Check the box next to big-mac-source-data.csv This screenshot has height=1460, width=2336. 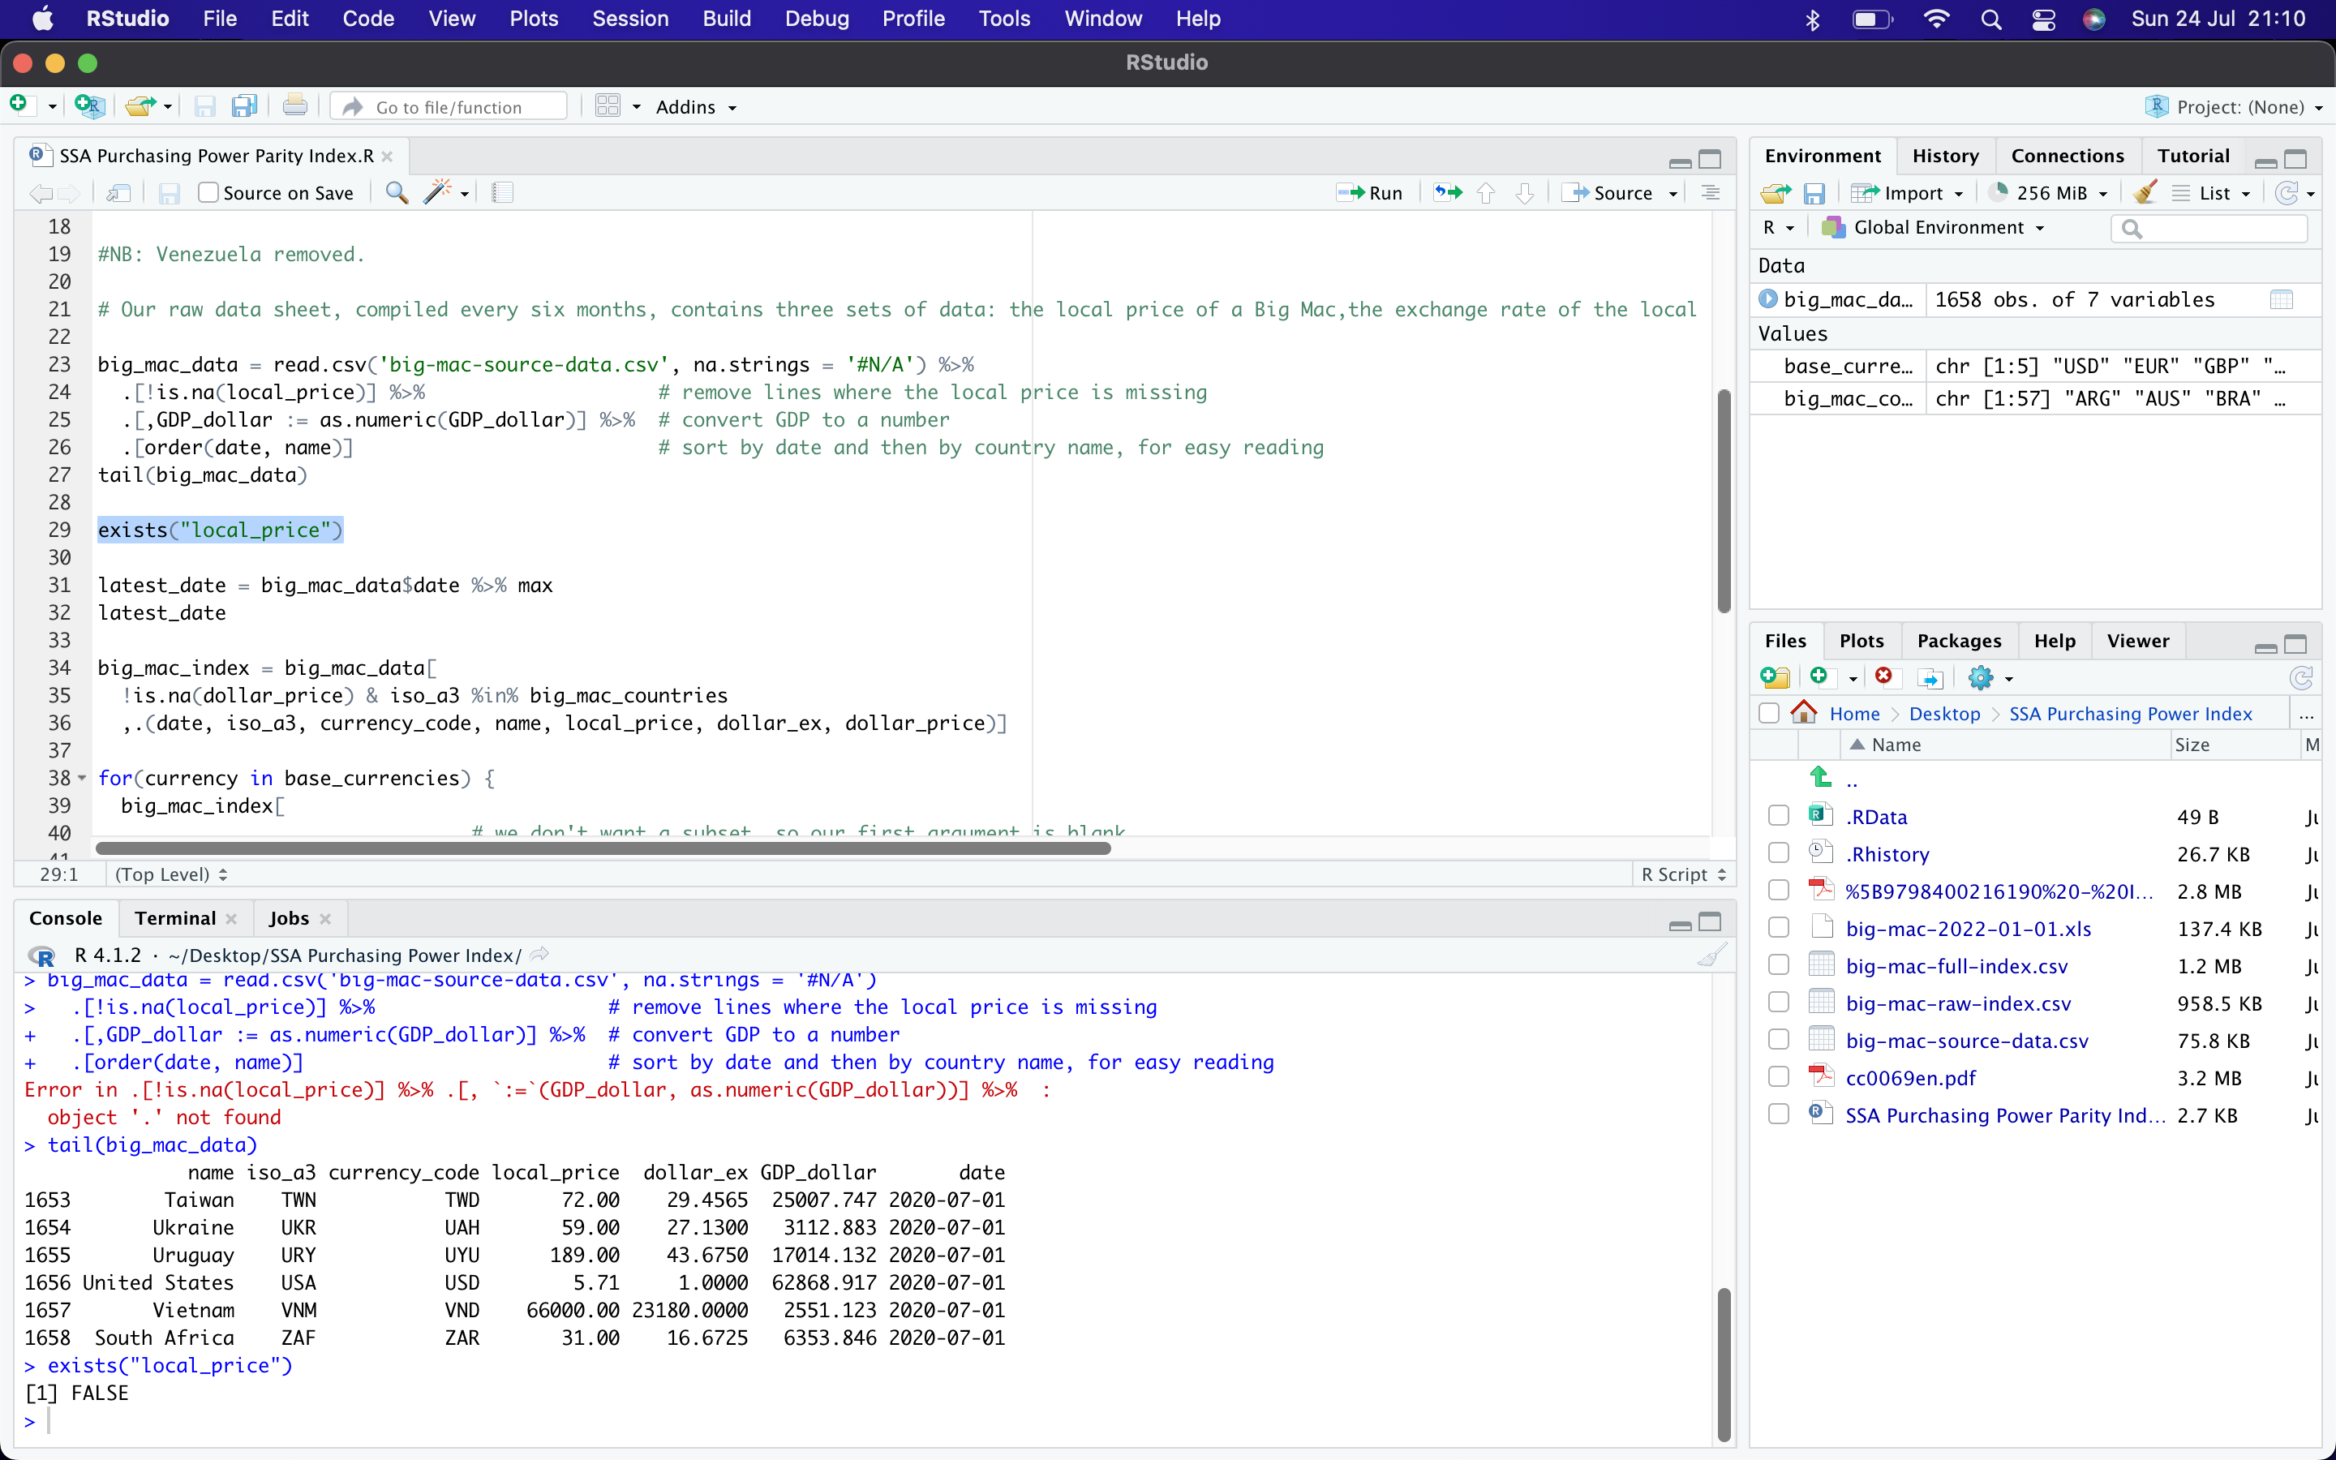tap(1778, 1040)
